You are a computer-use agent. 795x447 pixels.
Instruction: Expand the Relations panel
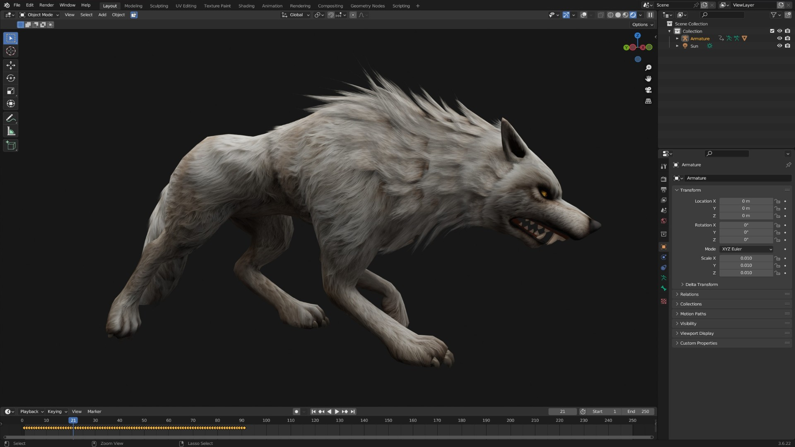pyautogui.click(x=689, y=294)
